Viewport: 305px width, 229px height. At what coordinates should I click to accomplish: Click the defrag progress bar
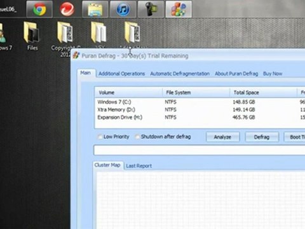(199, 150)
